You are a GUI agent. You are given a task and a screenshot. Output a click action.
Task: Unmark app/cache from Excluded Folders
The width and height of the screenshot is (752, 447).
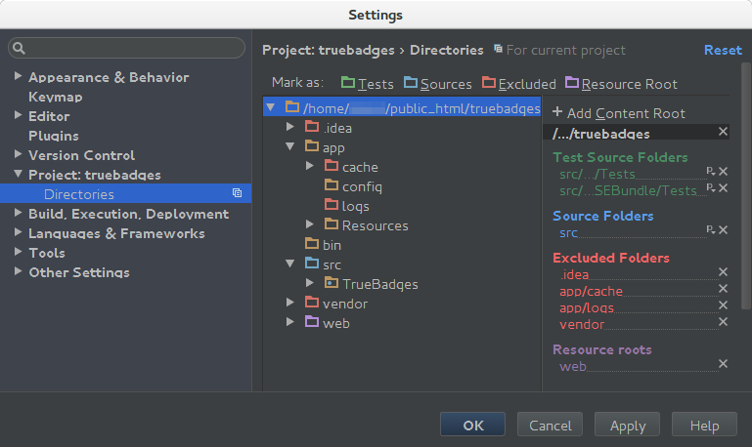723,289
